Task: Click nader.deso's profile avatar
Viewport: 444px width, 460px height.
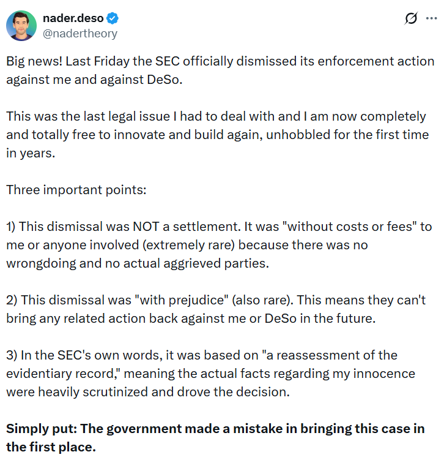Action: (x=21, y=26)
